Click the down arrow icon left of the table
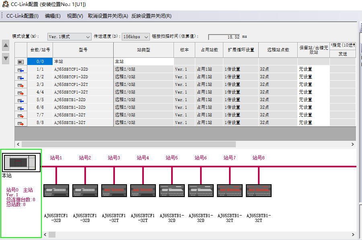The width and height of the screenshot is (362, 240). 6,59
